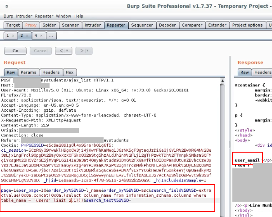The height and width of the screenshot is (217, 272).
Task: Click the request pane scroll-up arrow
Action: click(x=222, y=81)
